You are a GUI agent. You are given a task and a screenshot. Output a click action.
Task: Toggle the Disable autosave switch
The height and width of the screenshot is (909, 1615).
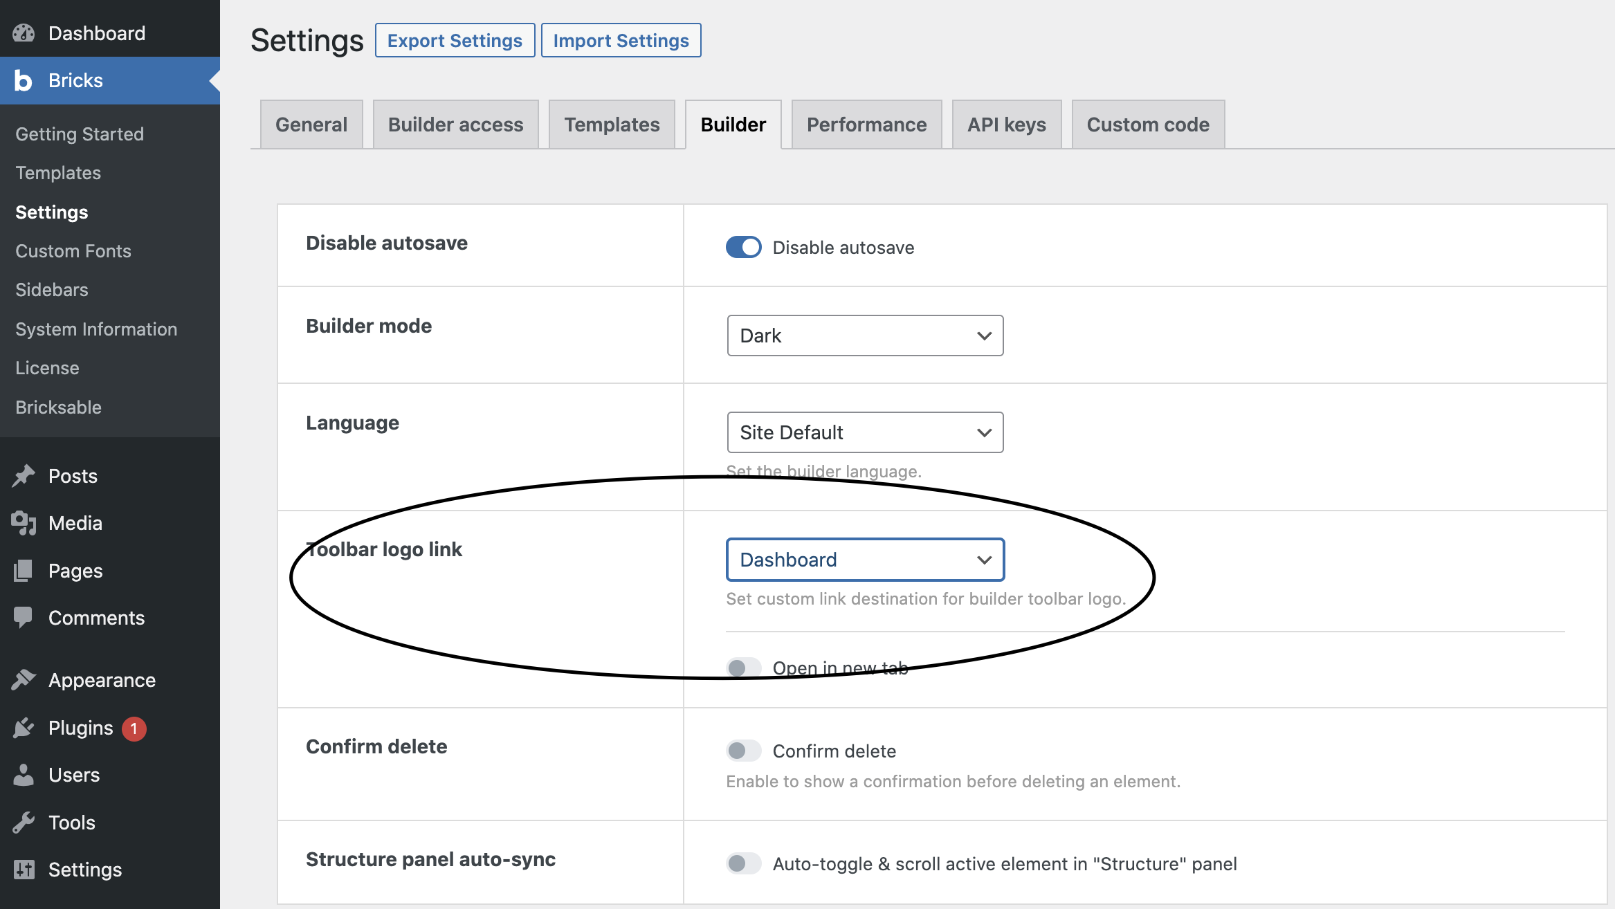pos(744,247)
